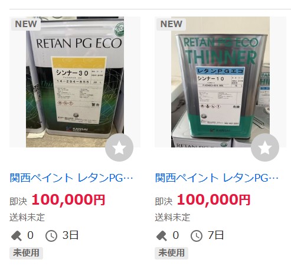Click the NEW badge on Thinner 10 photo

(x=171, y=24)
